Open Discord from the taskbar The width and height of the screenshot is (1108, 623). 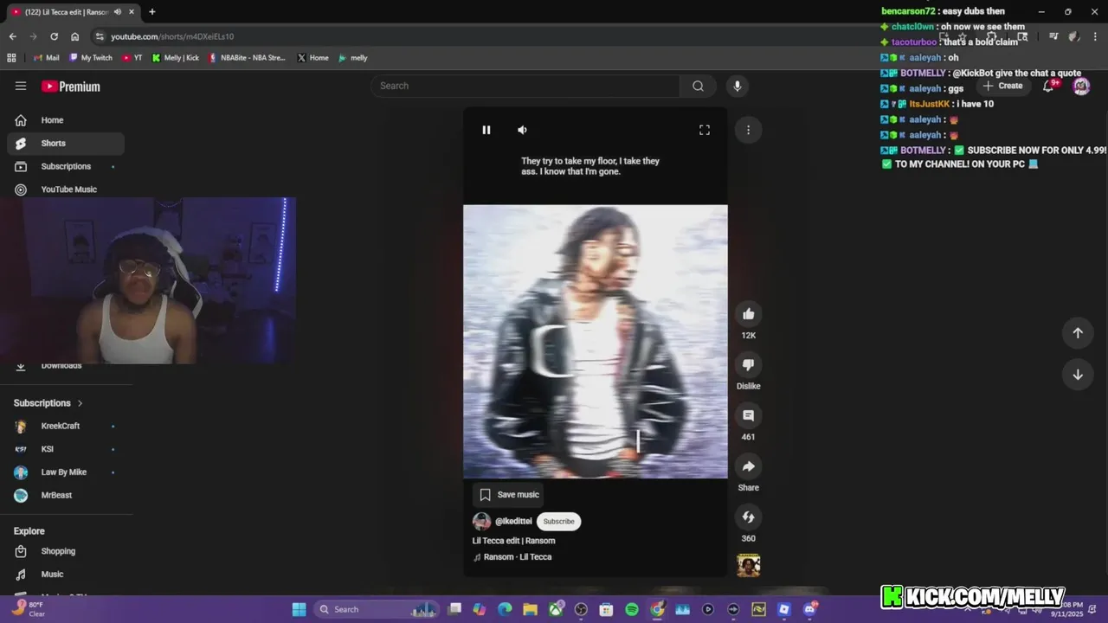pyautogui.click(x=809, y=609)
